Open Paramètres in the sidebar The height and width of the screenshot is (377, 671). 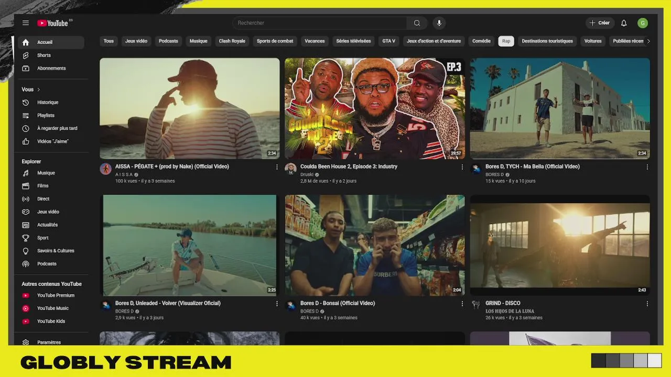51,342
